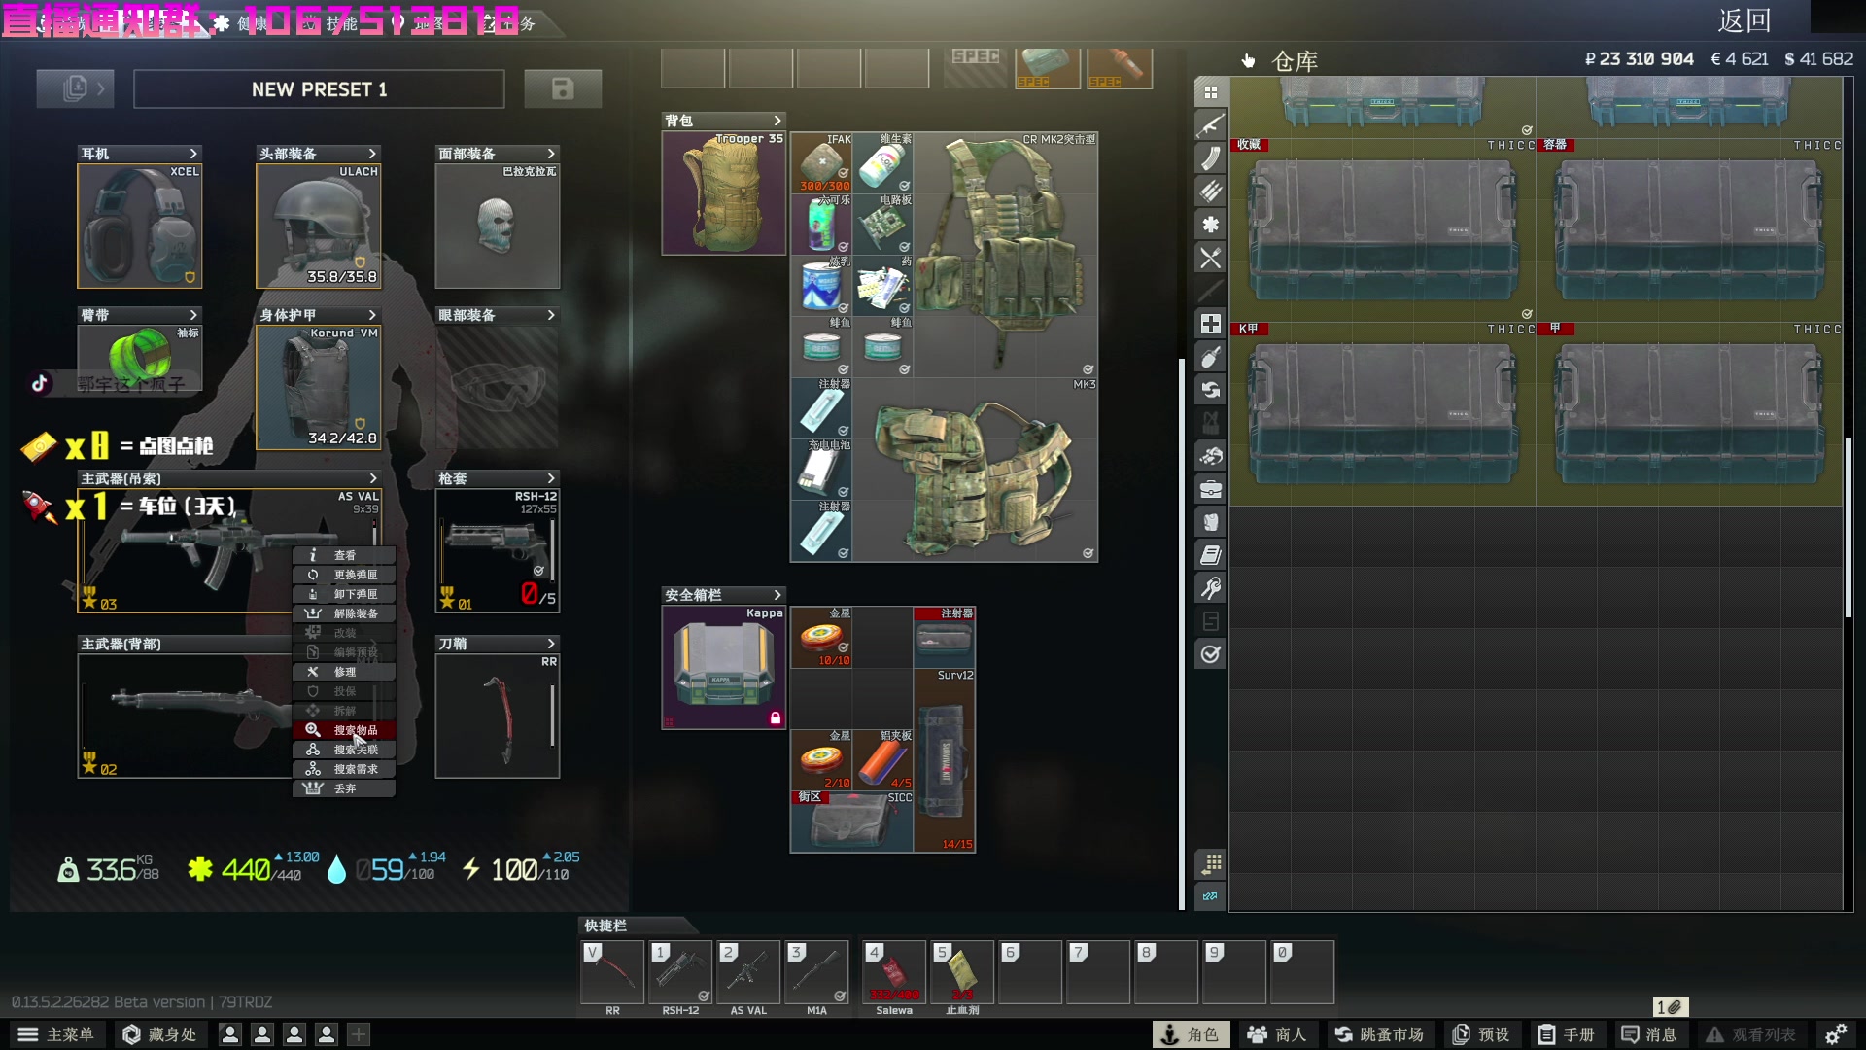The width and height of the screenshot is (1866, 1050).
Task: Choose 丢弃 in the context menu
Action: coord(344,788)
